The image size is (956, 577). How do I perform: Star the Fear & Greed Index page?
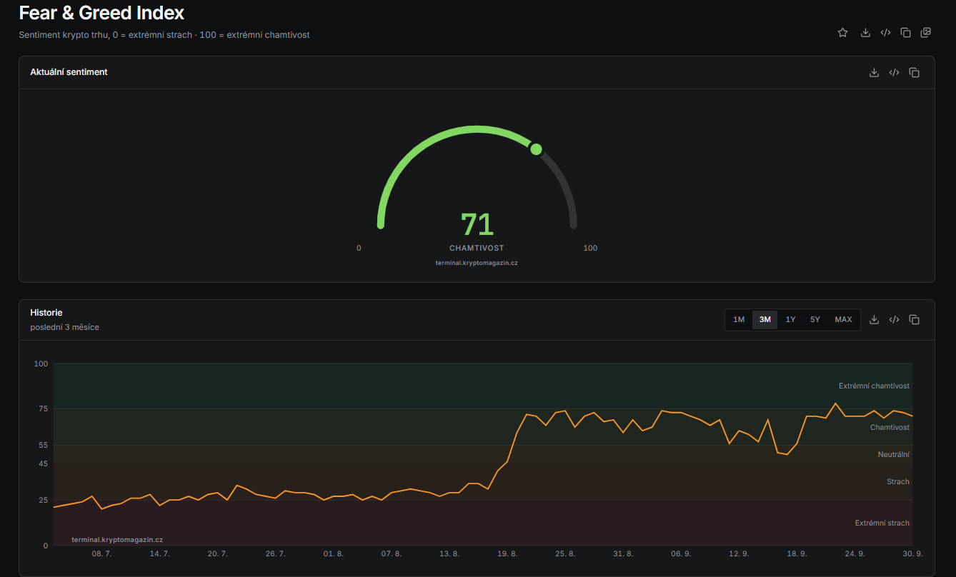point(842,32)
